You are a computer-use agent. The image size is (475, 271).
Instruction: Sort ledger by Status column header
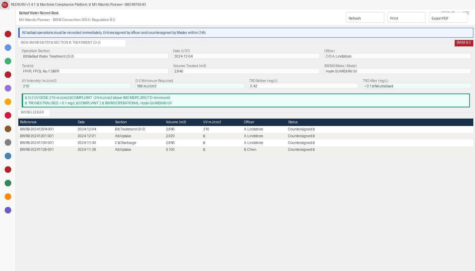coord(293,122)
